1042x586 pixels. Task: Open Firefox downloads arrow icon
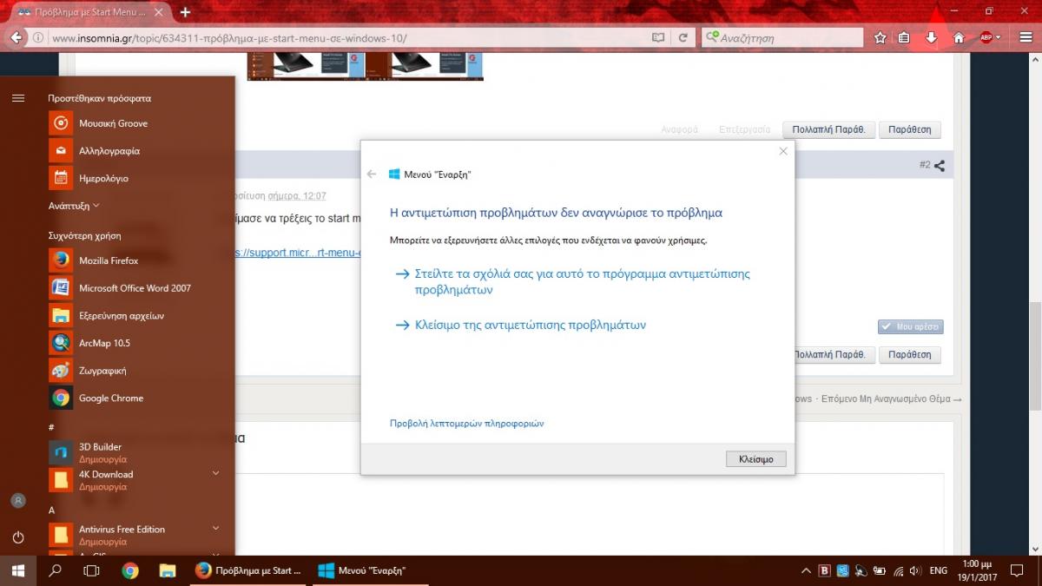click(x=931, y=37)
